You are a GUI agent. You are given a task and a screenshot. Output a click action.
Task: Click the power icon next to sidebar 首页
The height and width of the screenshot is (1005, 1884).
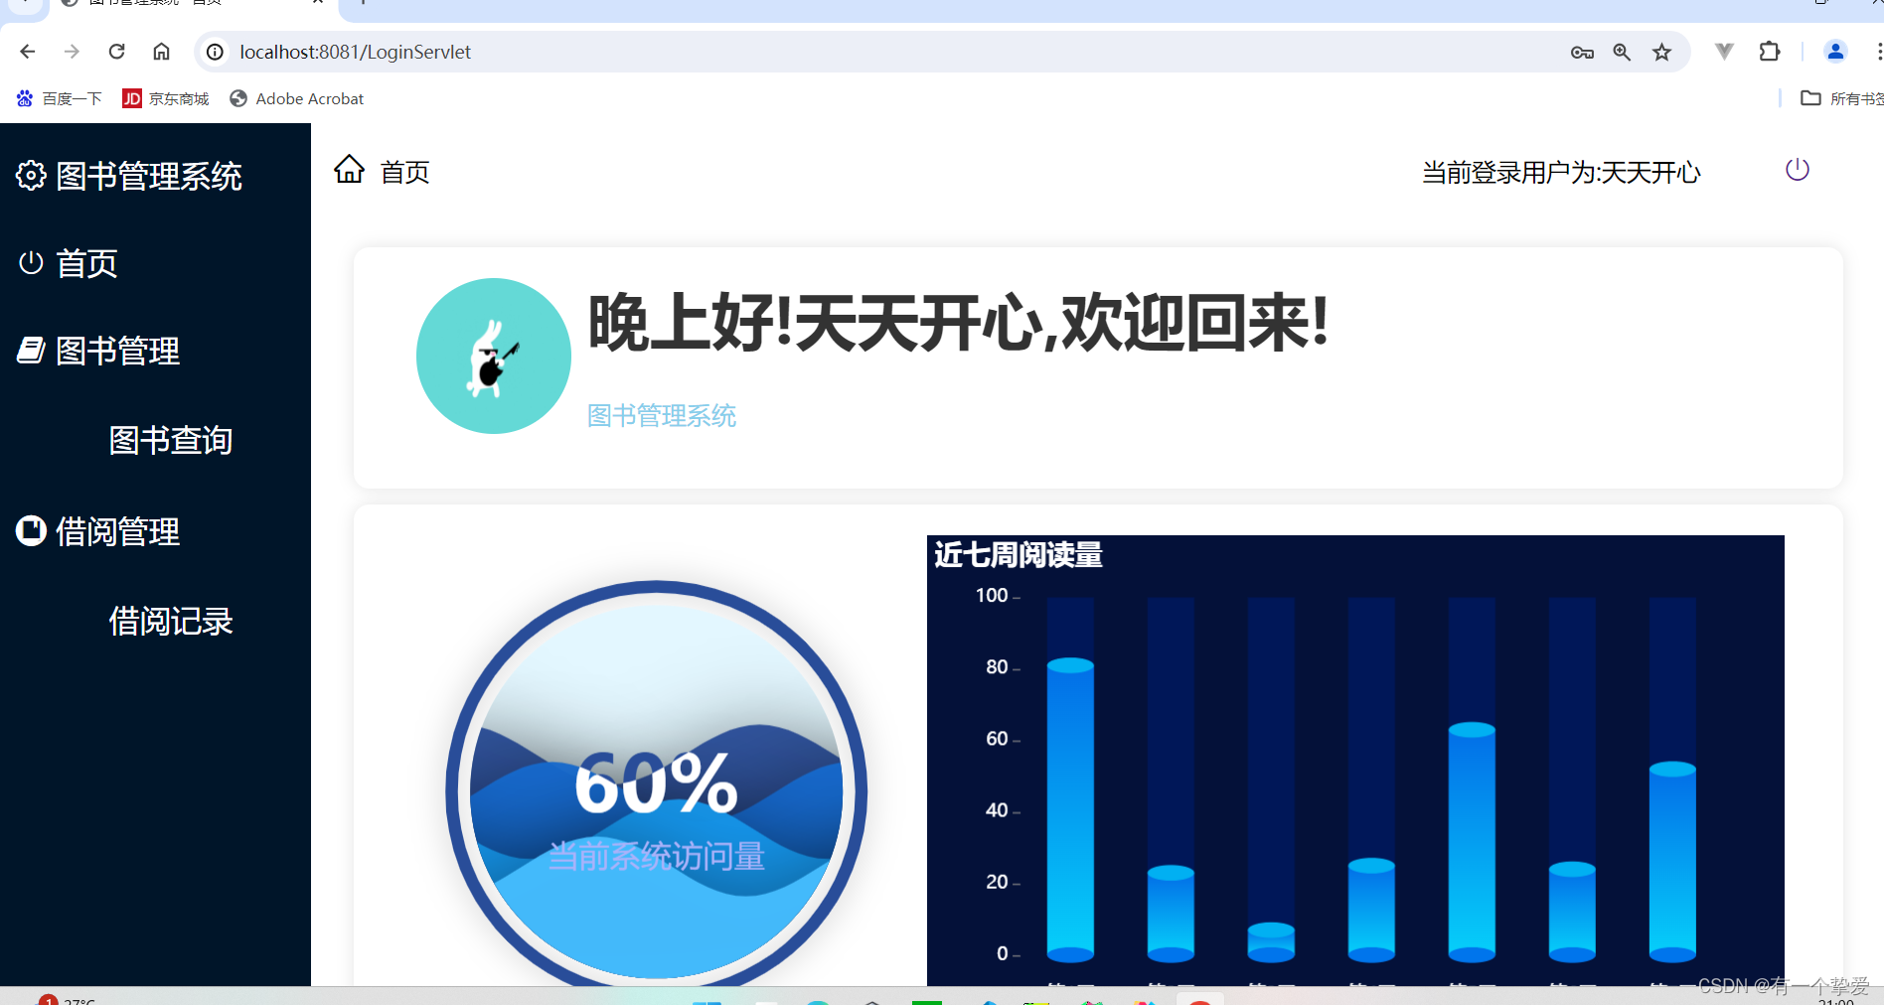[30, 262]
